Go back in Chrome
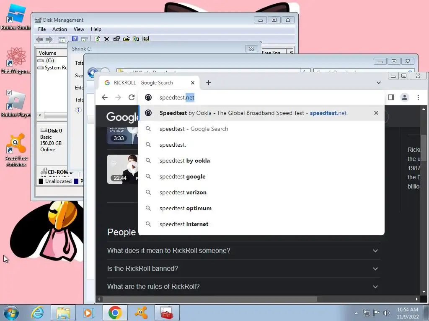 [105, 97]
